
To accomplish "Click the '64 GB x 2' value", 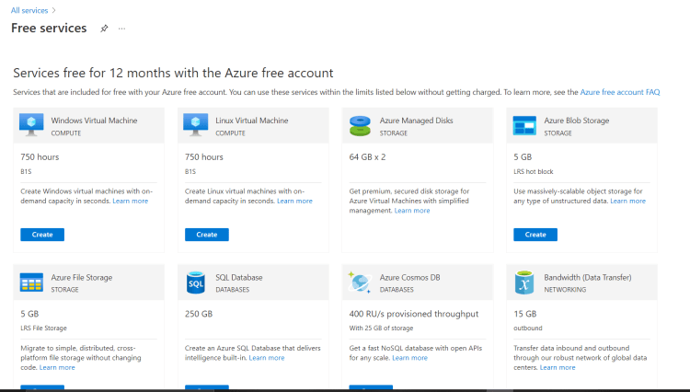I will 367,157.
